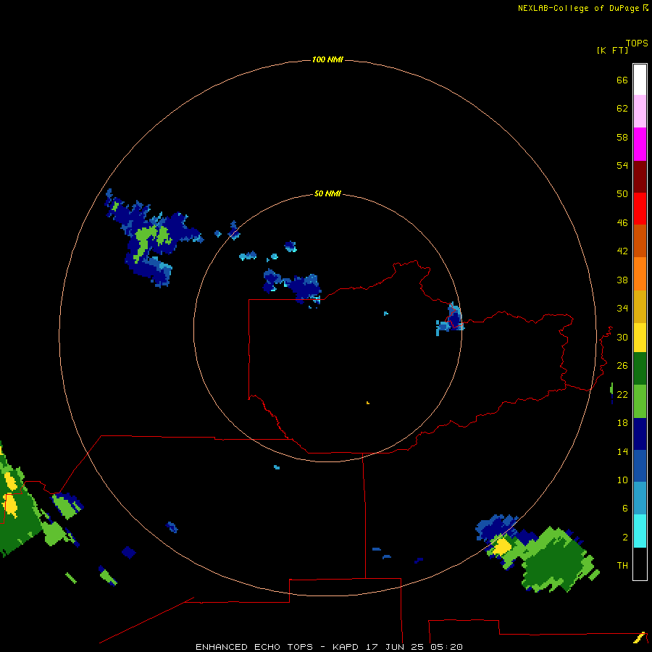Click the 66 legend value
The width and height of the screenshot is (652, 652).
coord(622,80)
